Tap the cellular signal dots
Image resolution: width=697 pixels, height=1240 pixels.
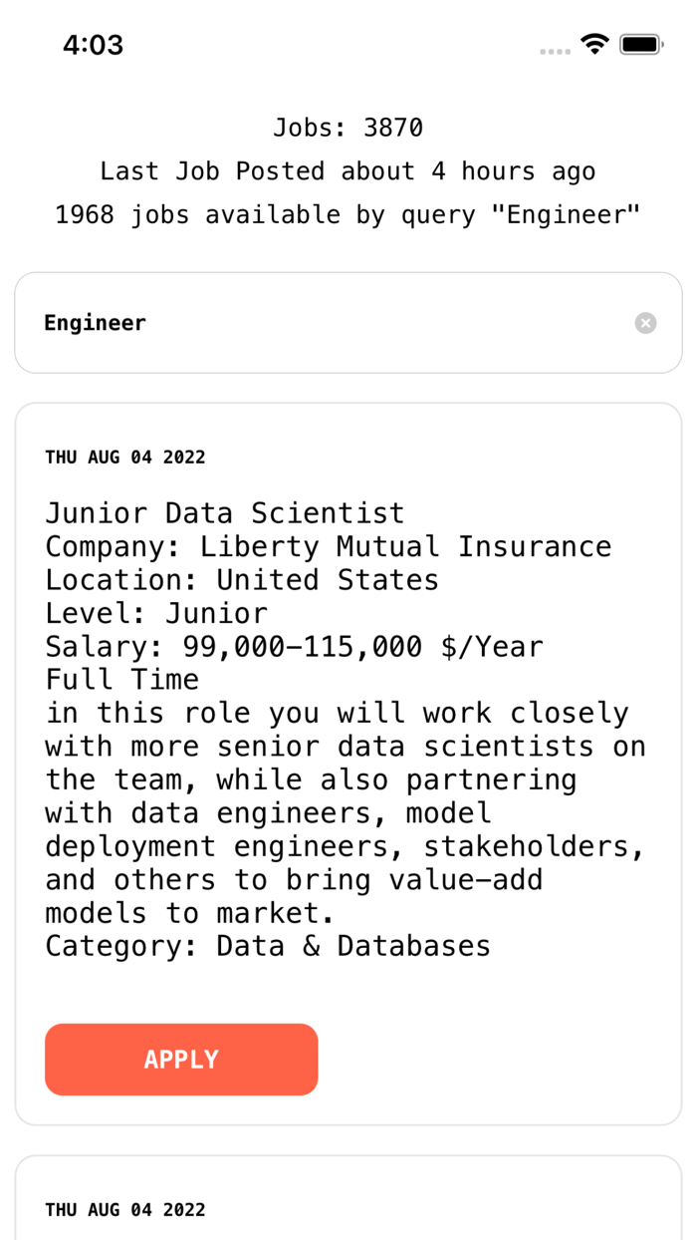556,51
